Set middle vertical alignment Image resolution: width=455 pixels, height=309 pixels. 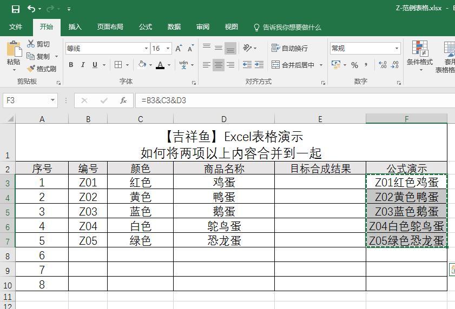tap(219, 48)
